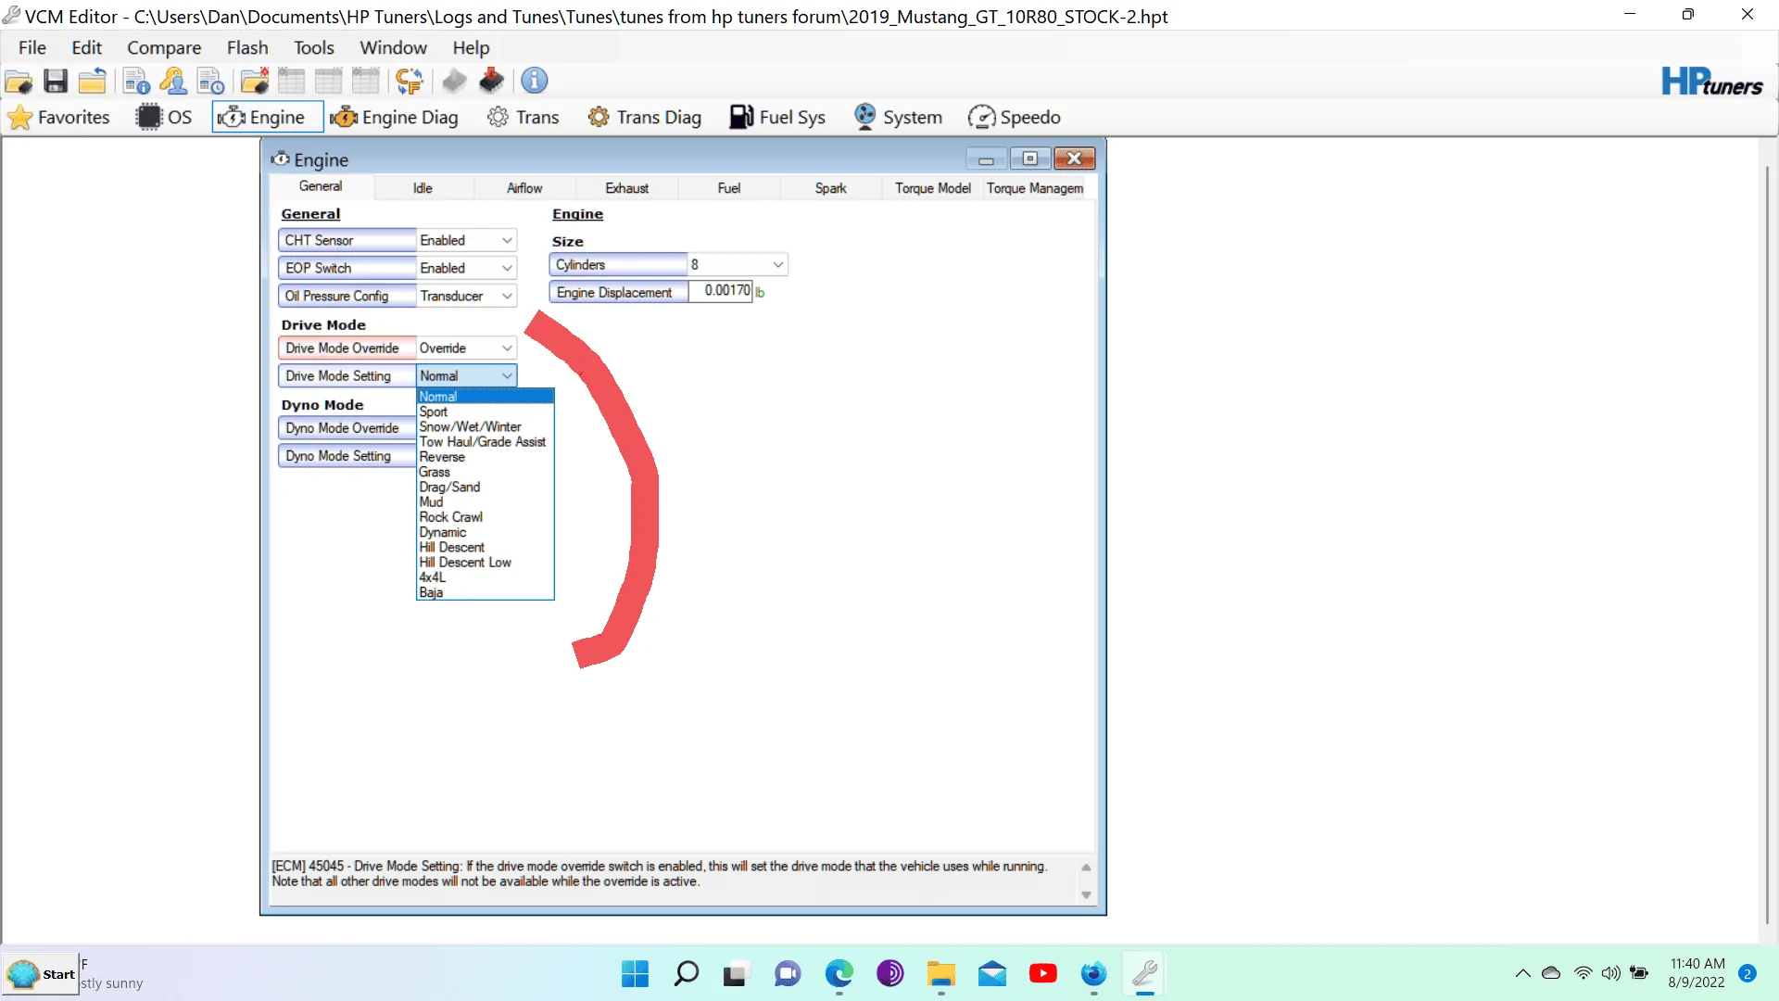Click the write vehicle chip icon
The height and width of the screenshot is (1001, 1779).
(491, 82)
